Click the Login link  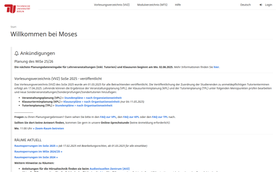click(269, 5)
